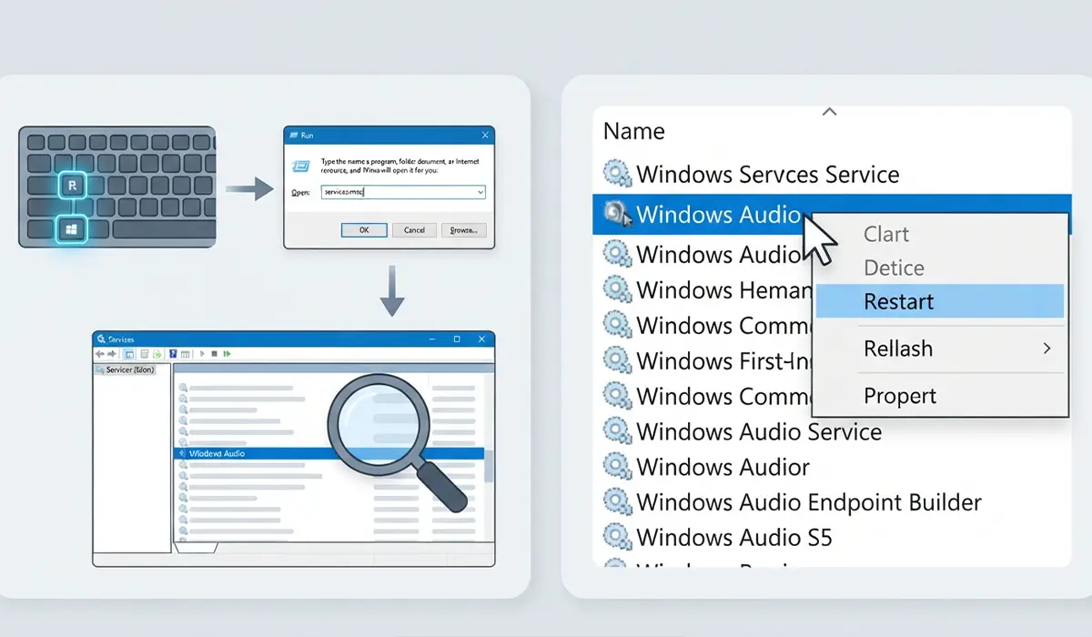Image resolution: width=1092 pixels, height=637 pixels.
Task: Expand the Rellash submenu arrow
Action: click(1046, 349)
